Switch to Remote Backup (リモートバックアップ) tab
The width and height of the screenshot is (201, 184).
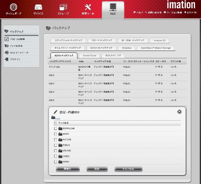(102, 40)
